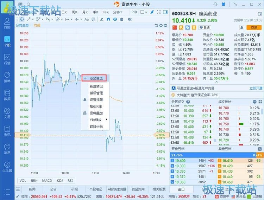264x200 pixels.
Task: Click the 立即开通 link
Action: pos(256,88)
